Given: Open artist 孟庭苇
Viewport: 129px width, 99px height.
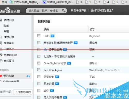Looking at the screenshot, I should click(x=93, y=43).
